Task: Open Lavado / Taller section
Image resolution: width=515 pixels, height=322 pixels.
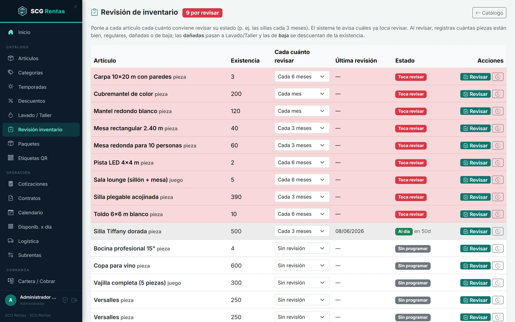Action: 41,115
